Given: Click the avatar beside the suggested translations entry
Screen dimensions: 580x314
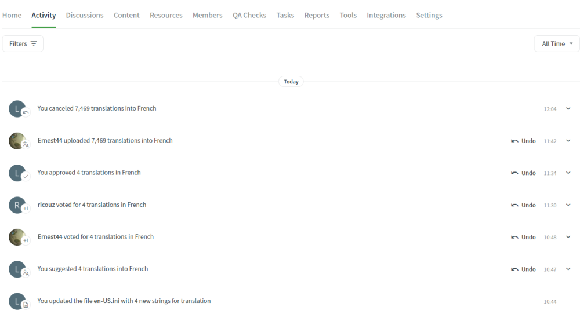Looking at the screenshot, I should (17, 269).
